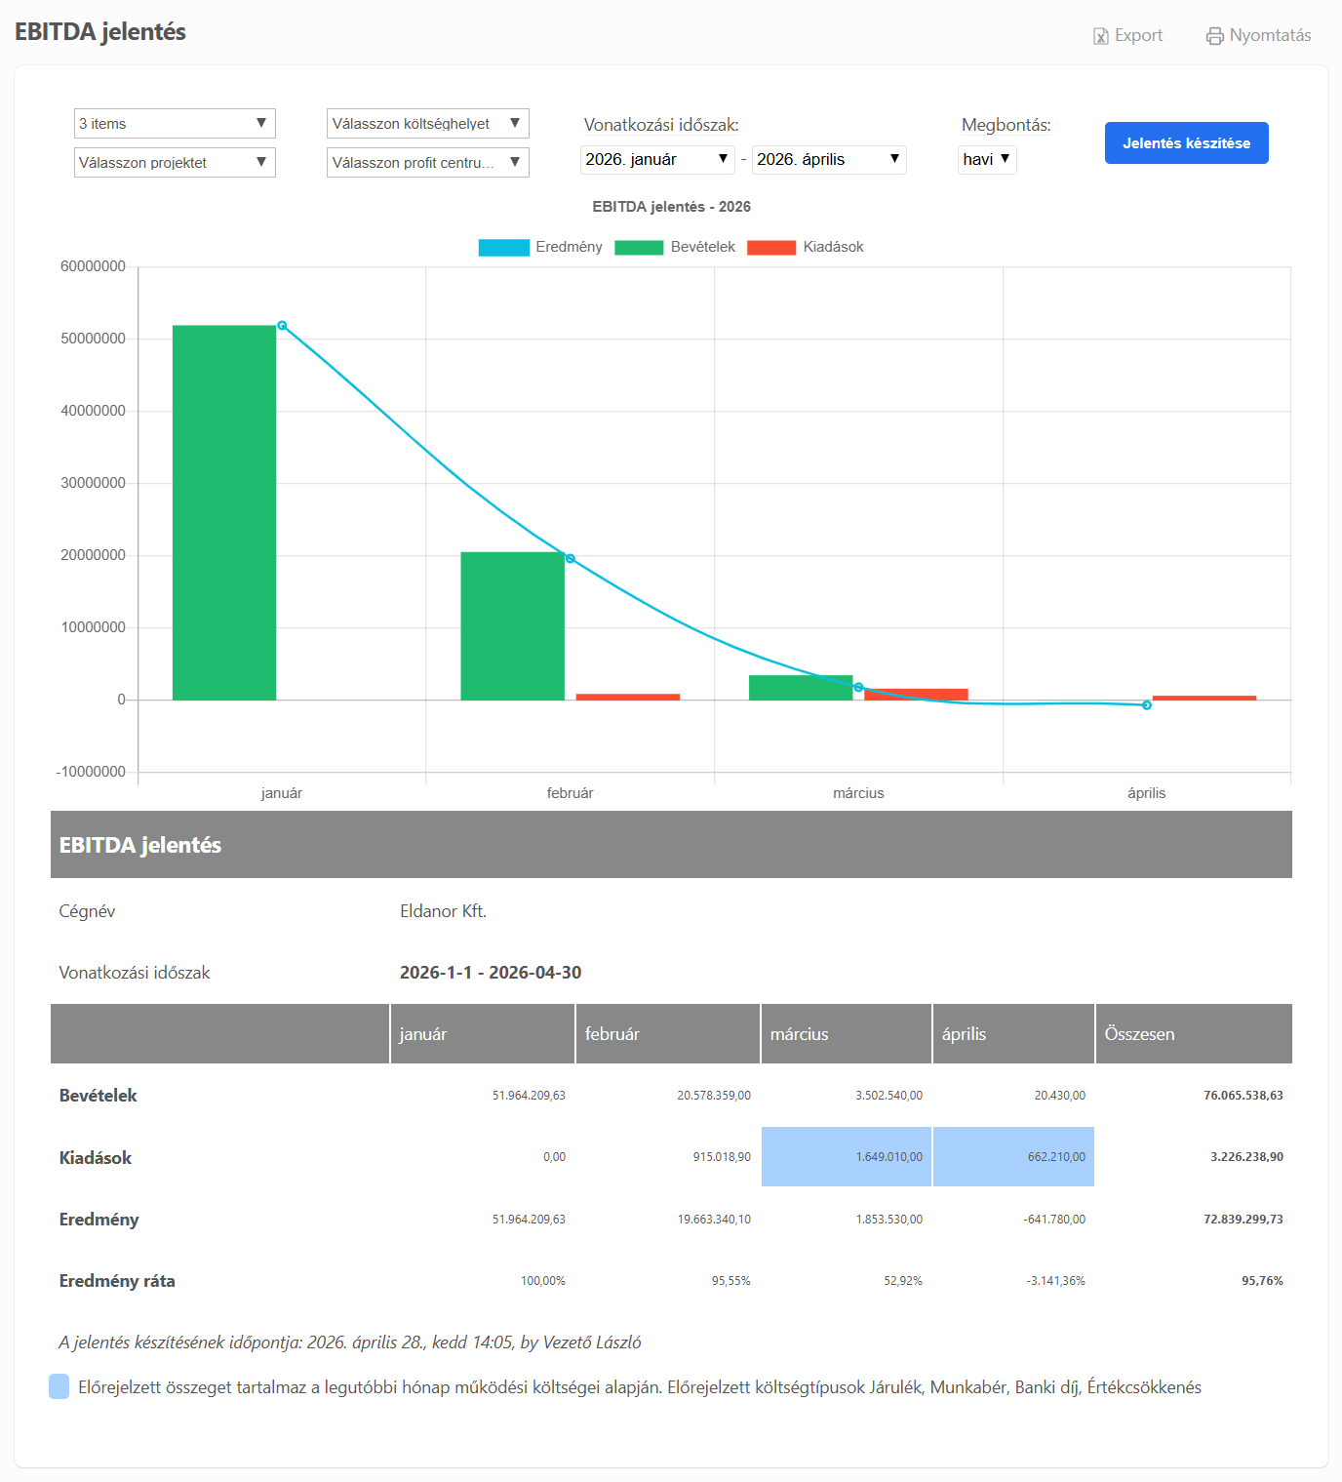1342x1482 pixels.
Task: Click the Nyomtatás print link
Action: 1270,36
